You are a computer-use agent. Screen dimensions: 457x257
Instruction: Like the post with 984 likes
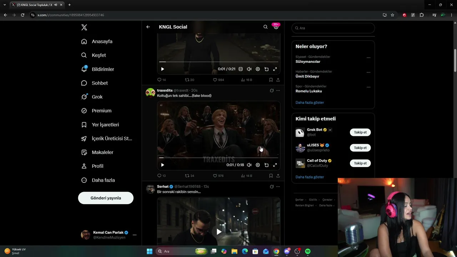coord(219,80)
